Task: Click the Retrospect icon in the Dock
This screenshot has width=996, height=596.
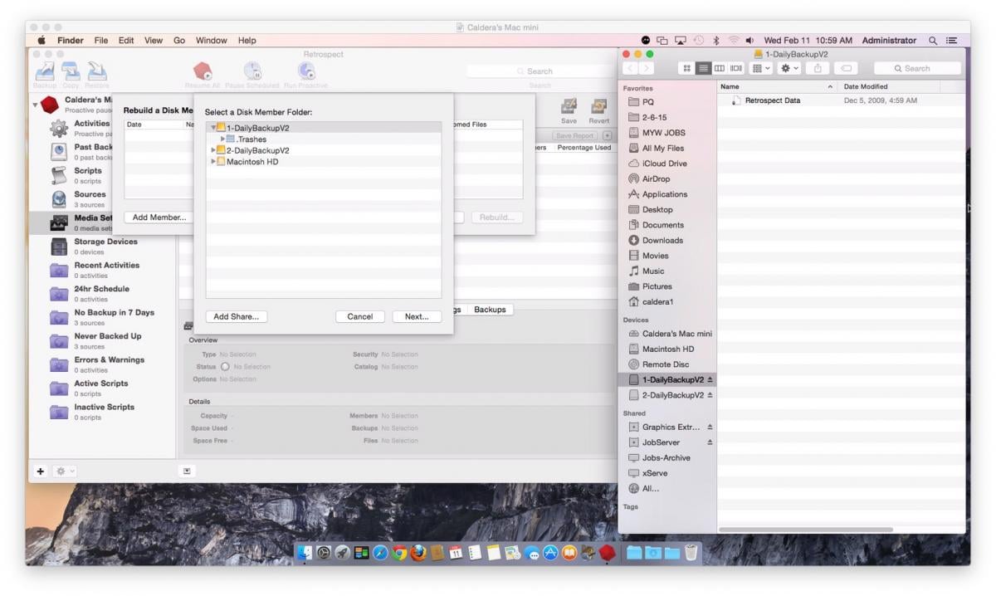Action: click(x=607, y=553)
